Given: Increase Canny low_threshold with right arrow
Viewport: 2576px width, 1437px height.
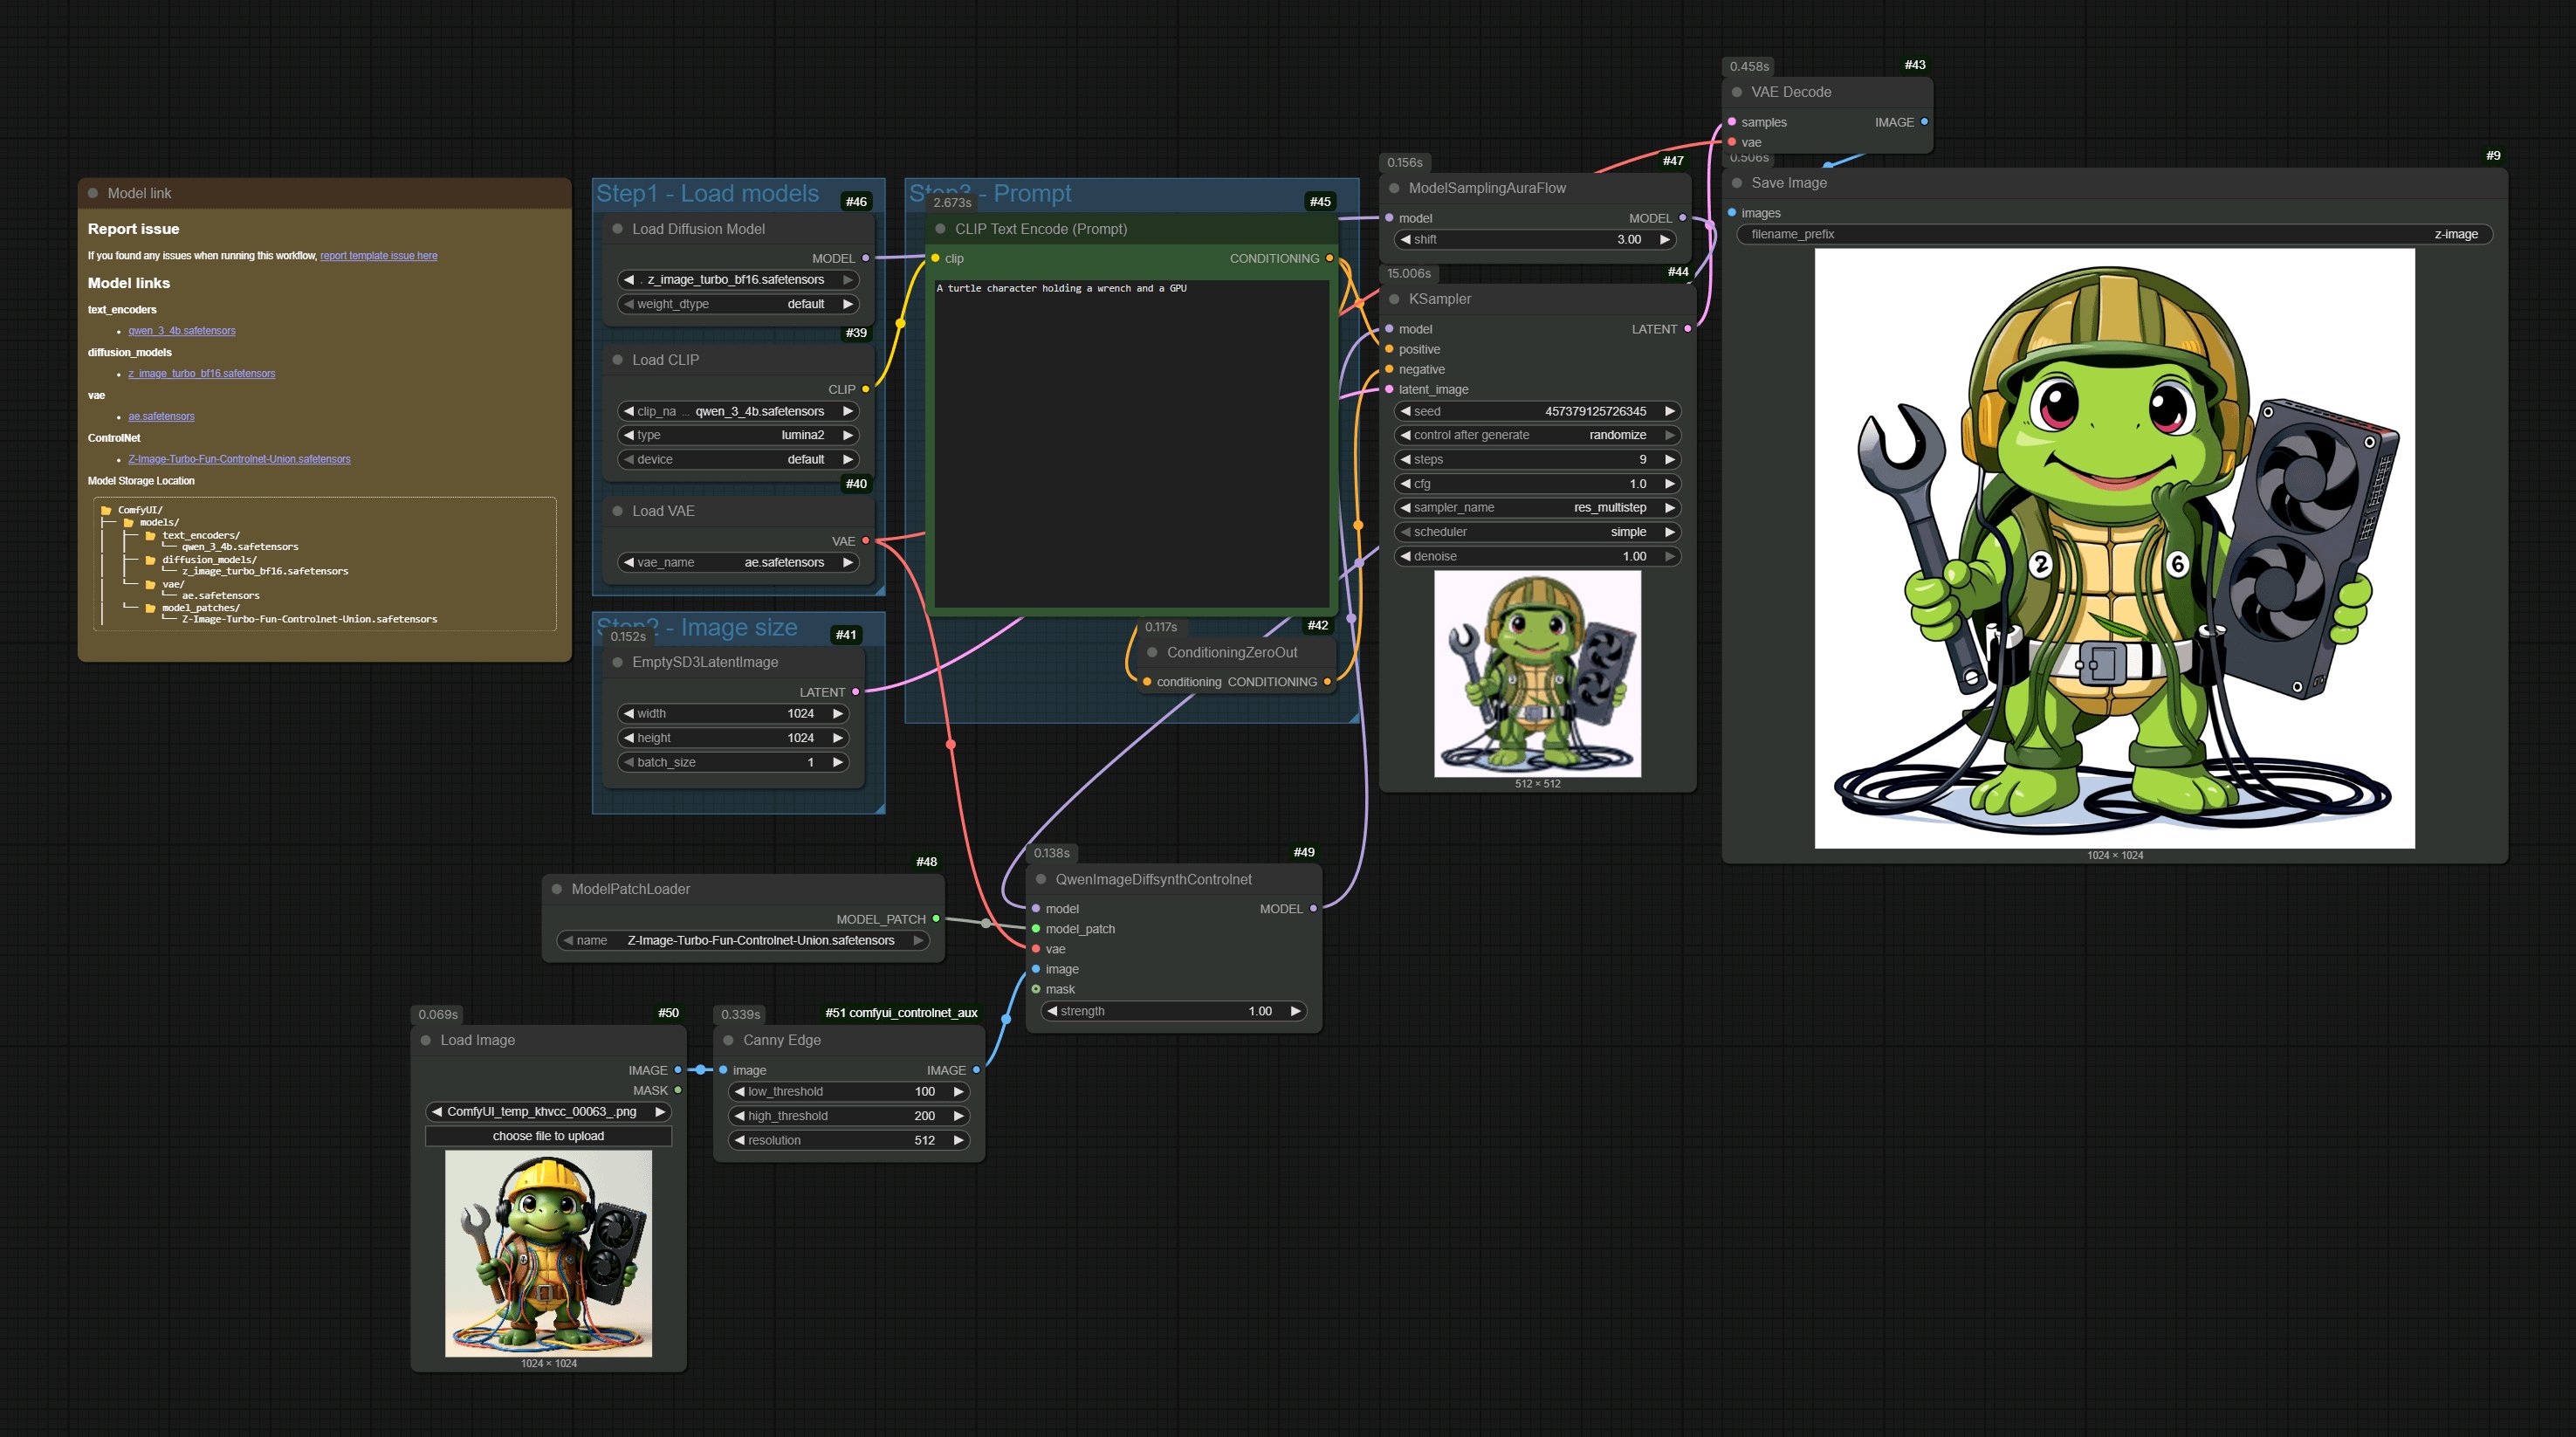Looking at the screenshot, I should coord(958,1091).
